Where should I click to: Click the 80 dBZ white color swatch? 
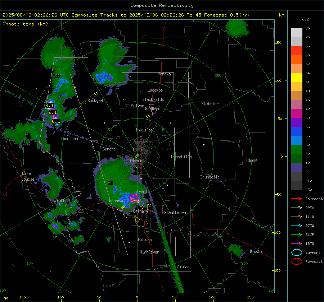point(297,33)
